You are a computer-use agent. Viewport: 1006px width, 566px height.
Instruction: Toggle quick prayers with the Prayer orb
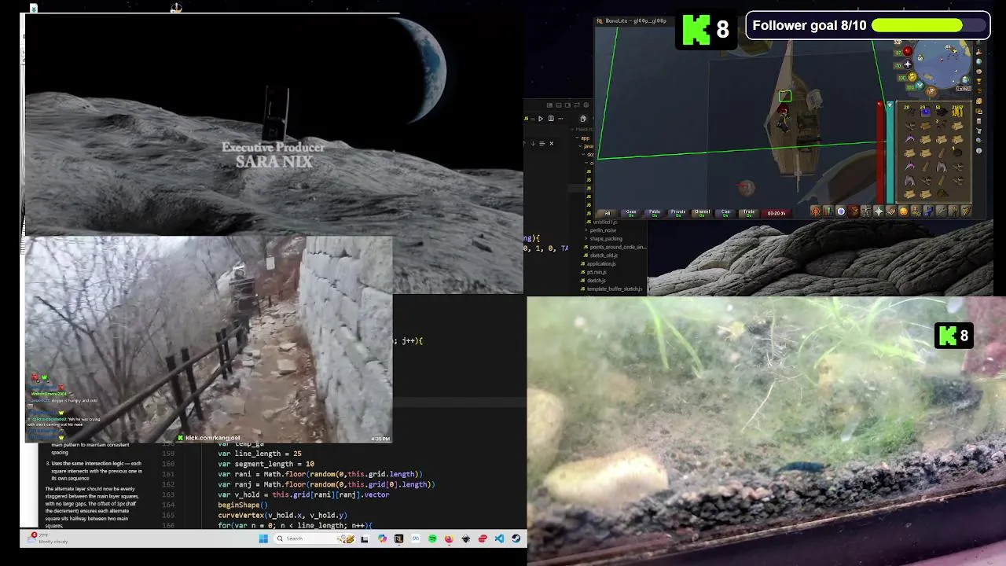pyautogui.click(x=908, y=64)
